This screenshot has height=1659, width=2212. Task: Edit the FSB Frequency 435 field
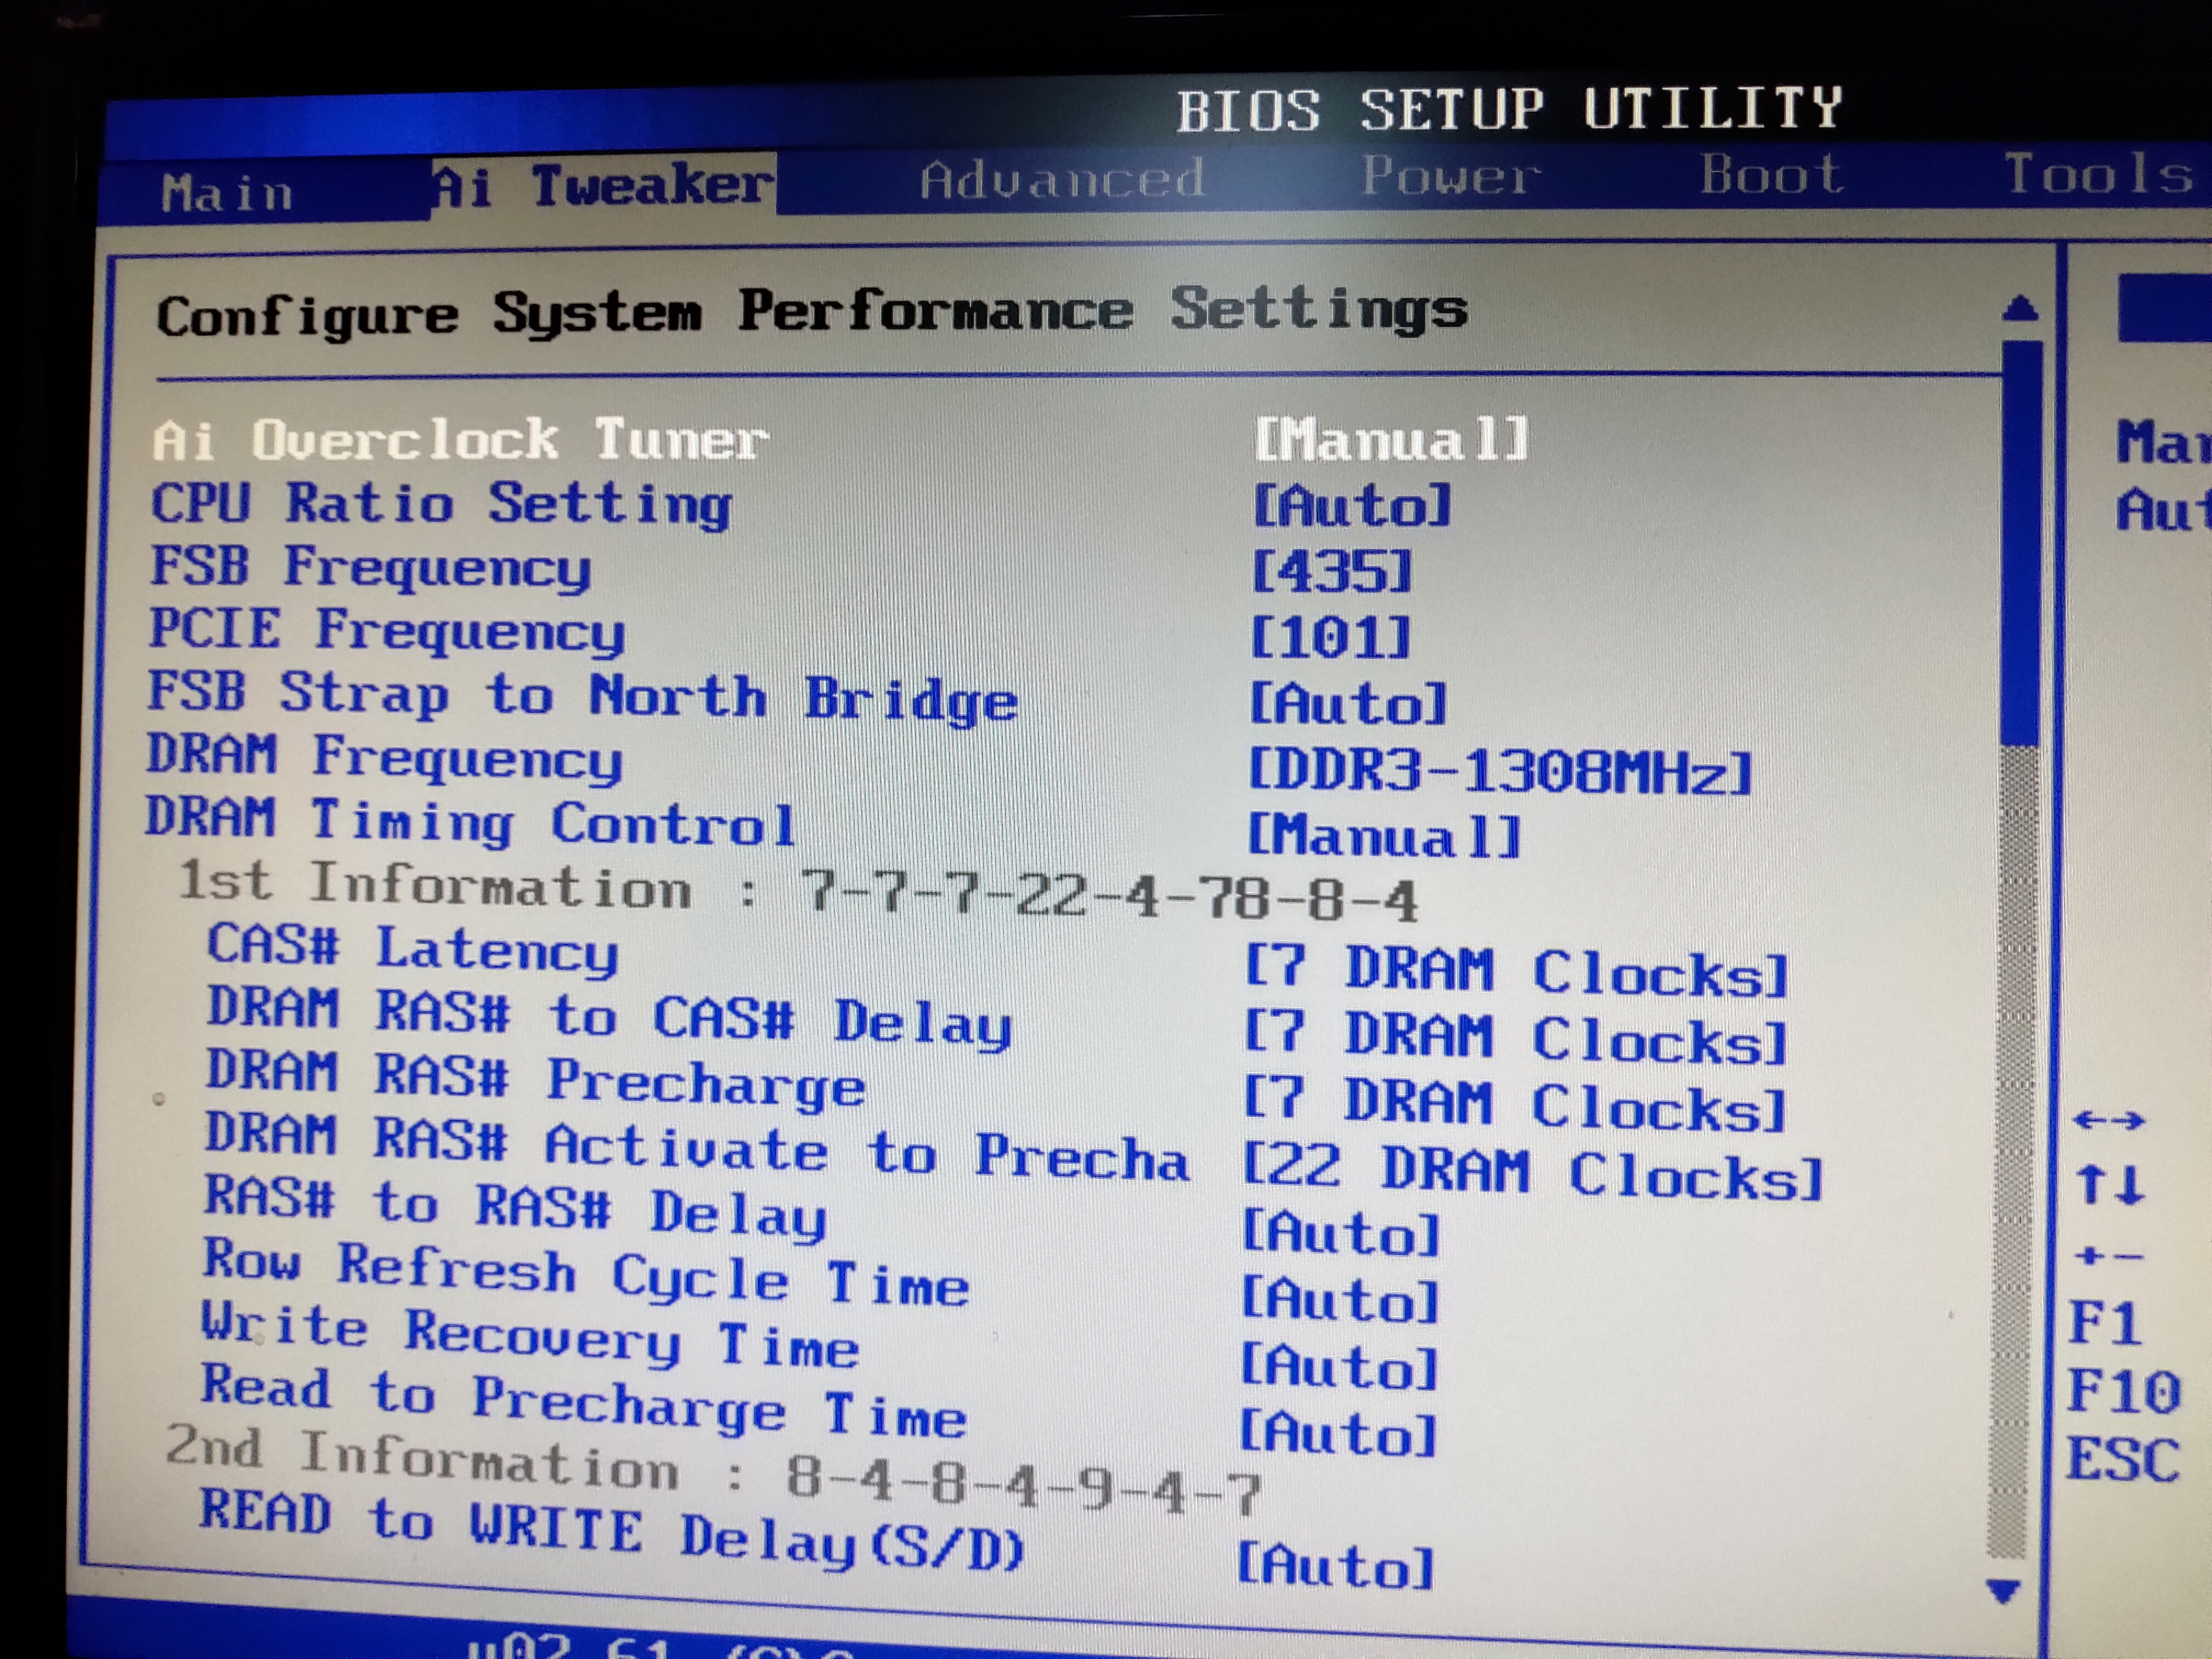point(1331,571)
